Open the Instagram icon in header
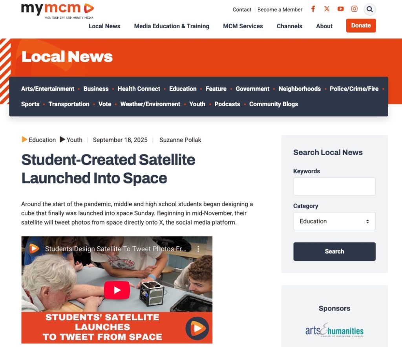The image size is (402, 347). pos(354,9)
